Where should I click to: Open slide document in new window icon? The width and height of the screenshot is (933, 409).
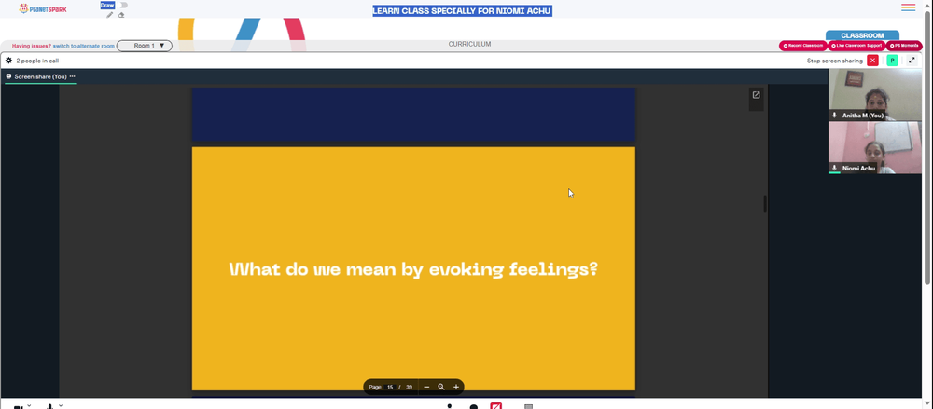(x=757, y=95)
